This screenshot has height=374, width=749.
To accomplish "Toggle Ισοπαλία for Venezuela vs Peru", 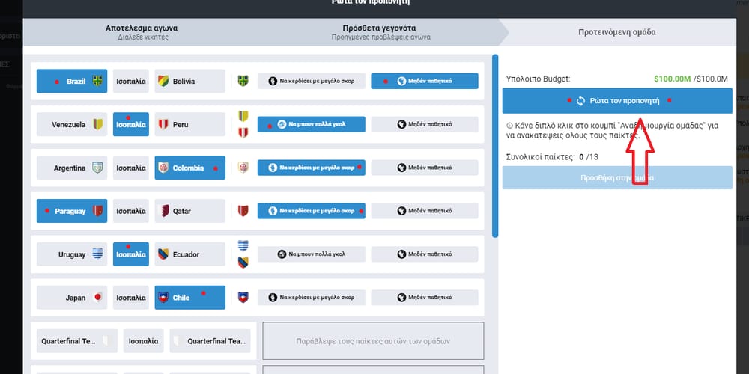I will pyautogui.click(x=131, y=124).
